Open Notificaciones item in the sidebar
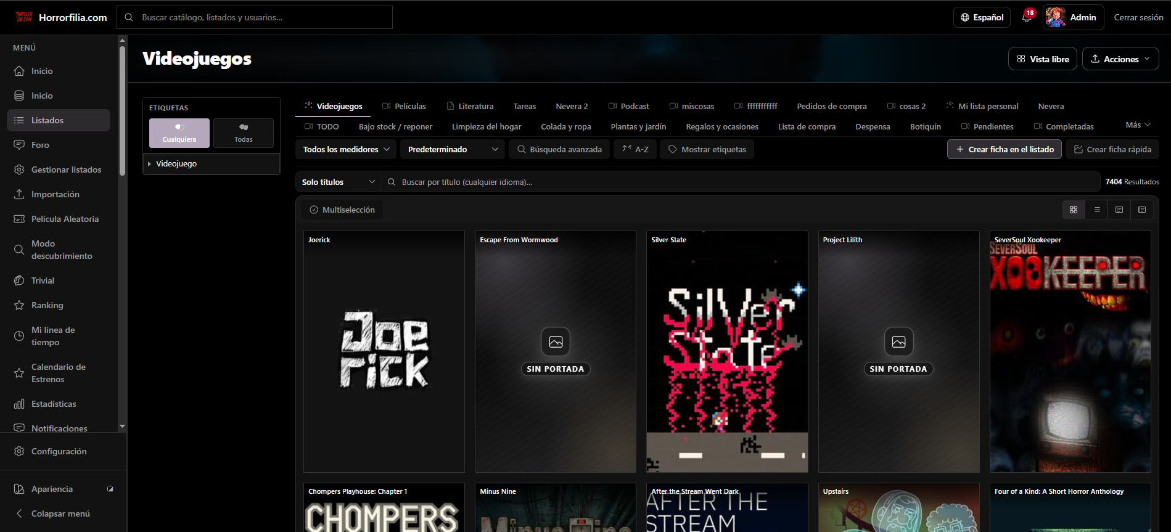Image resolution: width=1171 pixels, height=532 pixels. point(59,427)
